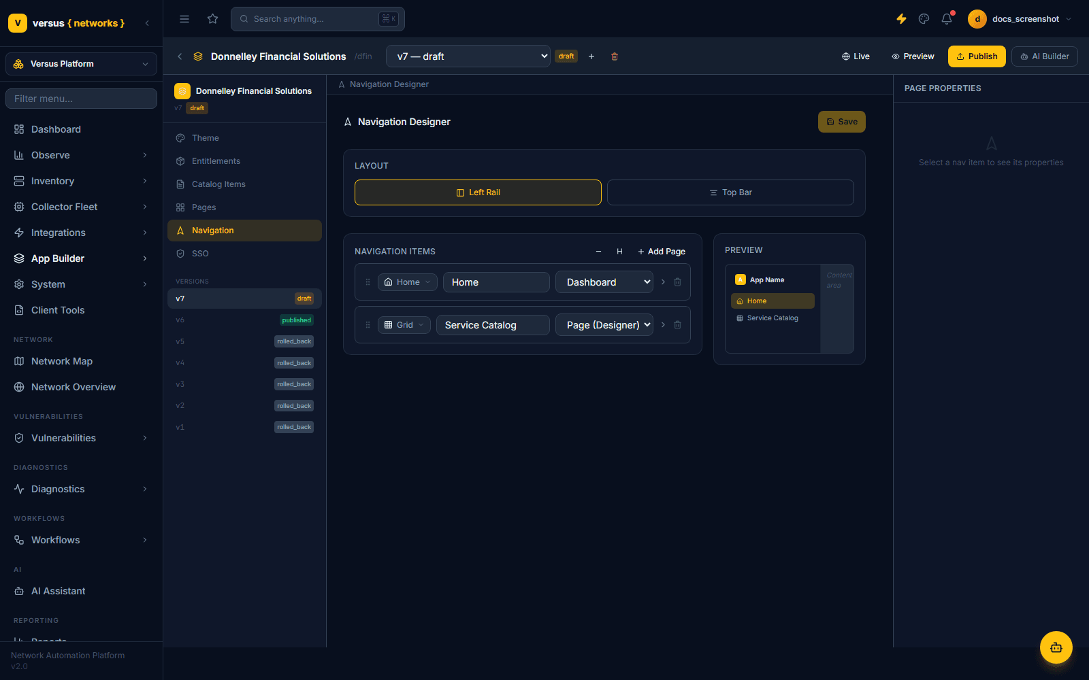Switch to Live mode
The image size is (1089, 680).
(856, 56)
